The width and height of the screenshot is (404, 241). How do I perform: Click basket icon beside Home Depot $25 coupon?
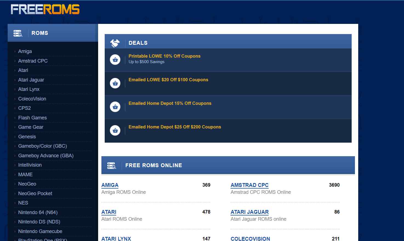pos(115,130)
